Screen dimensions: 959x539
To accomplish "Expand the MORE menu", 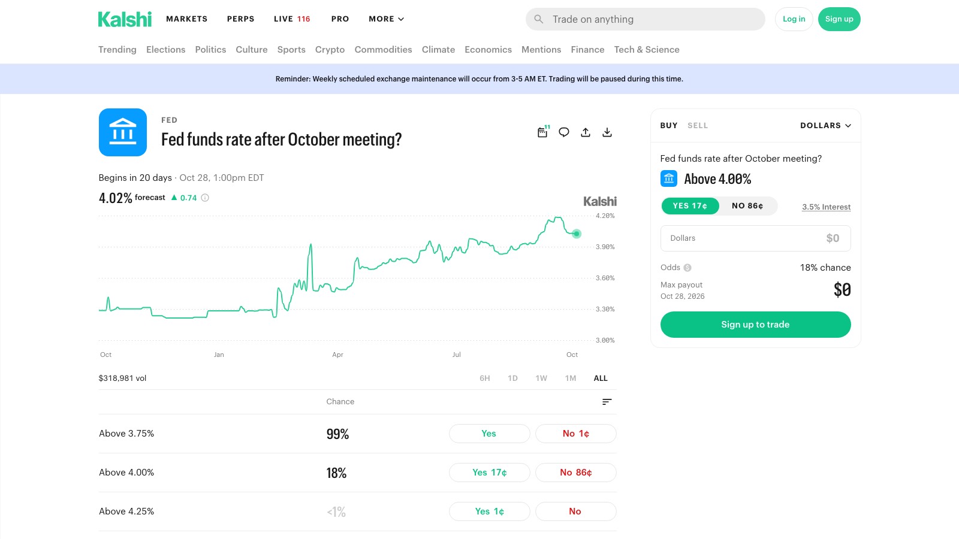I will tap(387, 19).
